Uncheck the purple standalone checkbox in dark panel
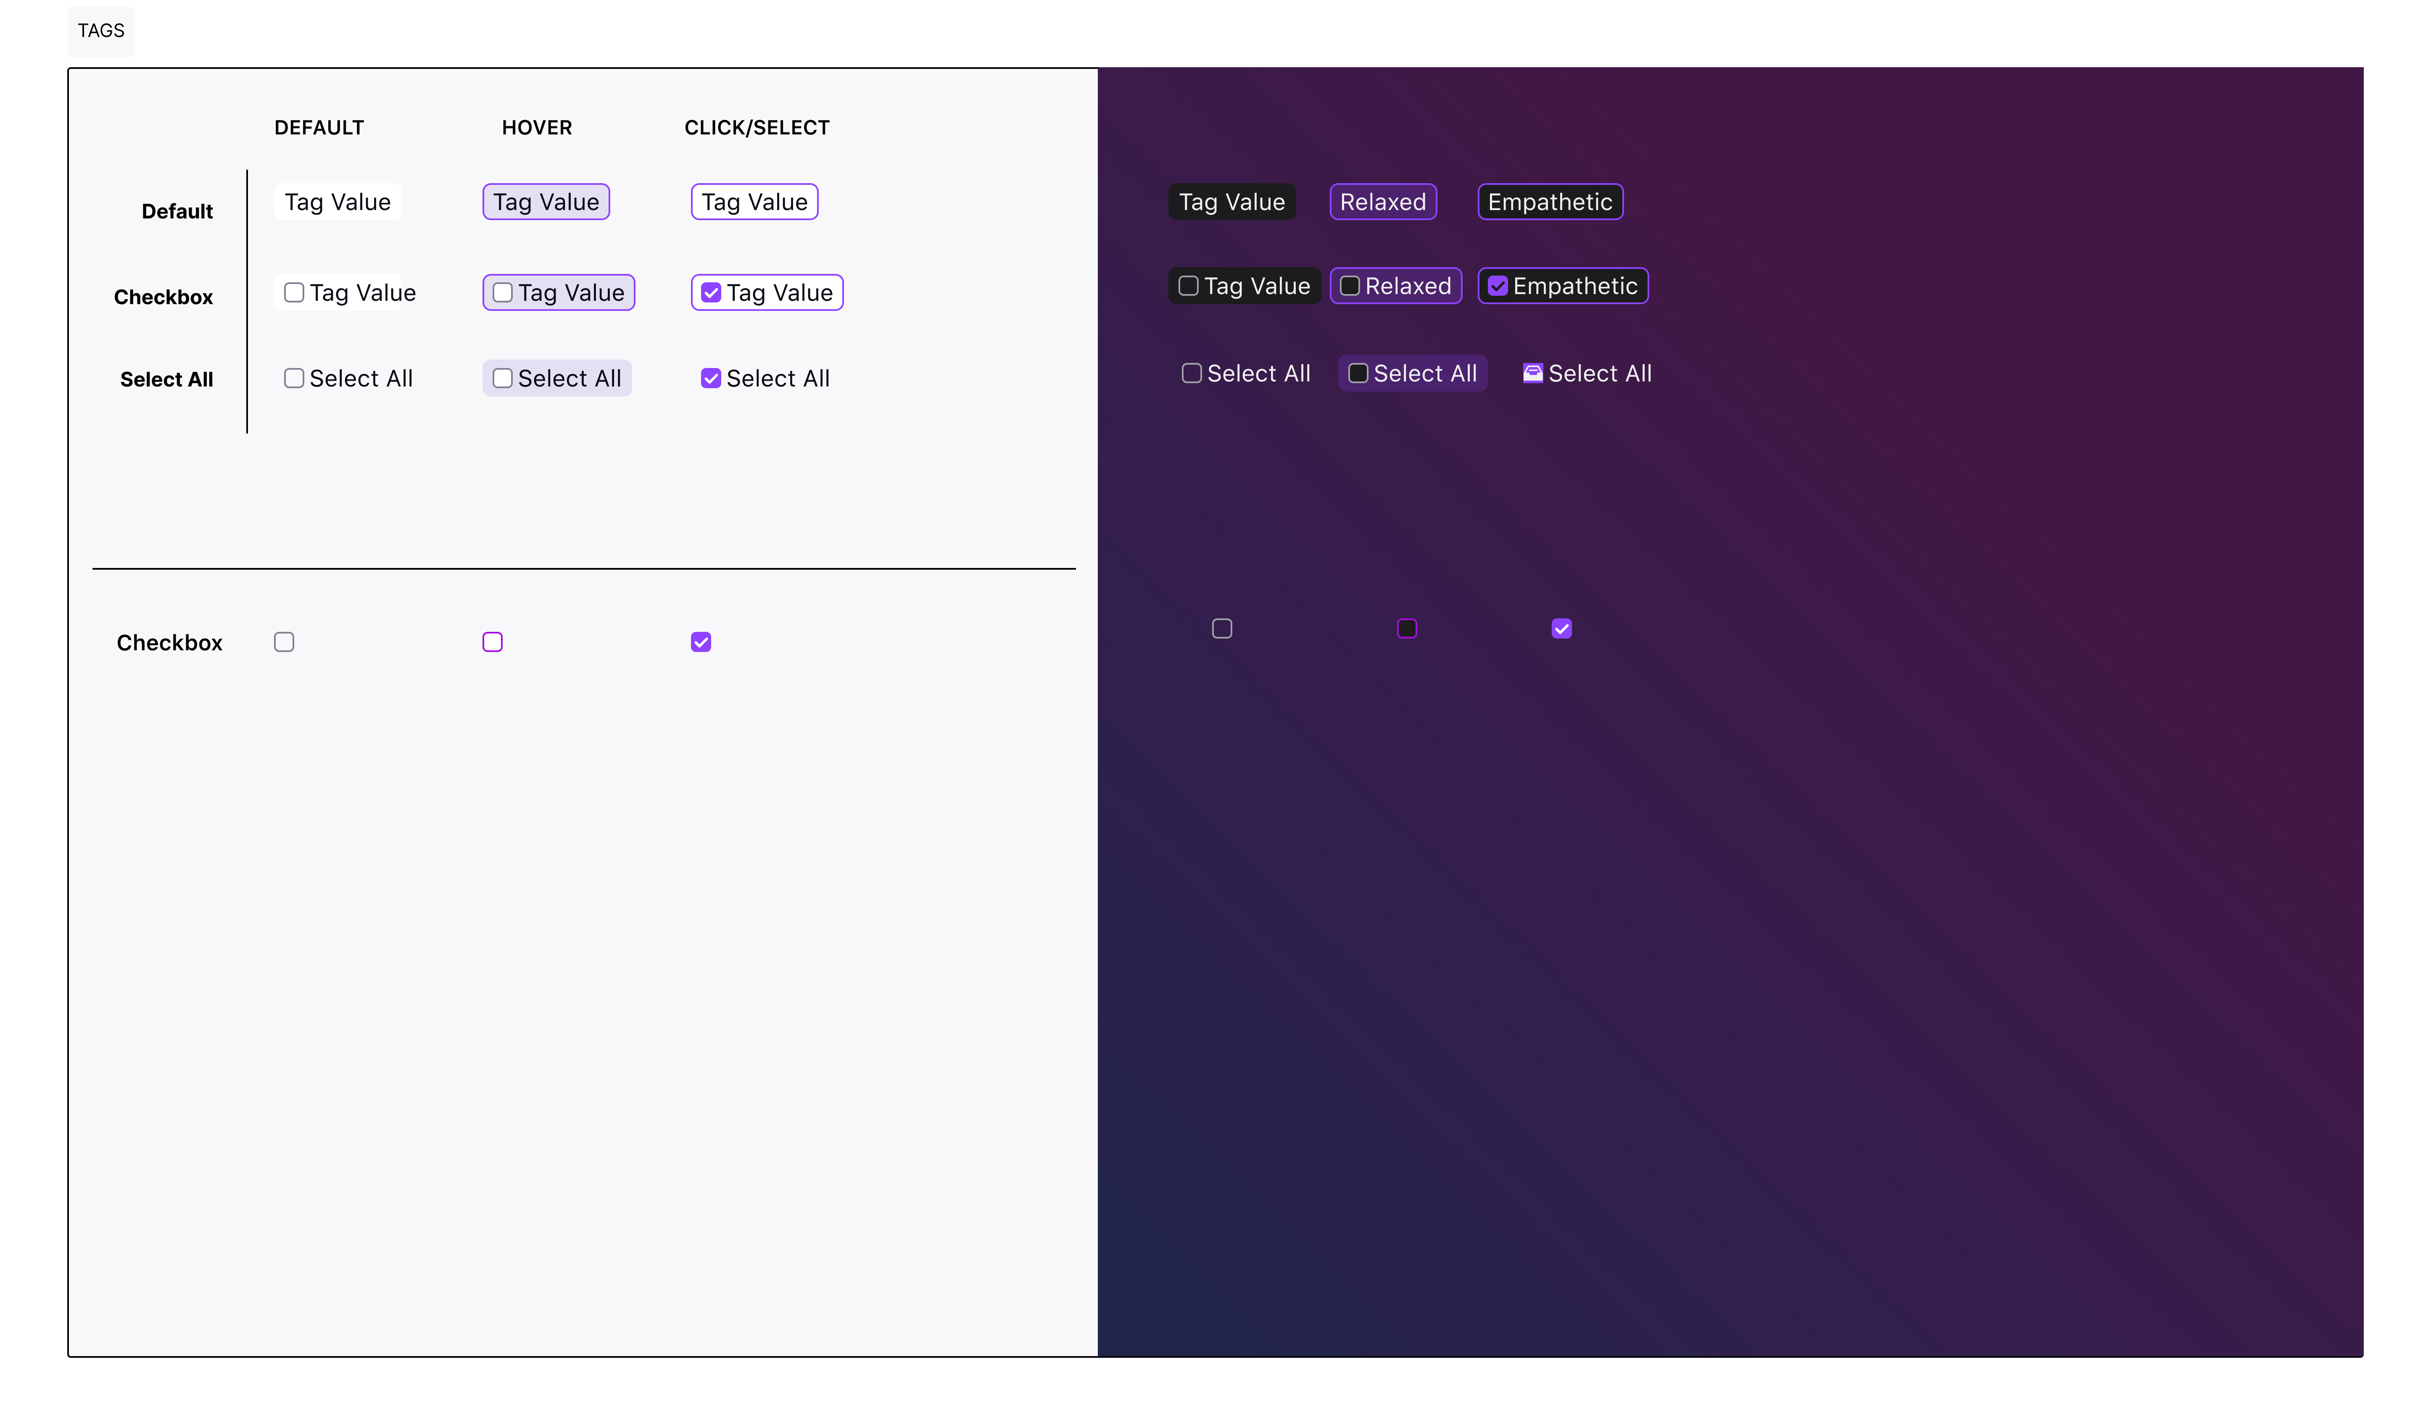 pos(1561,628)
